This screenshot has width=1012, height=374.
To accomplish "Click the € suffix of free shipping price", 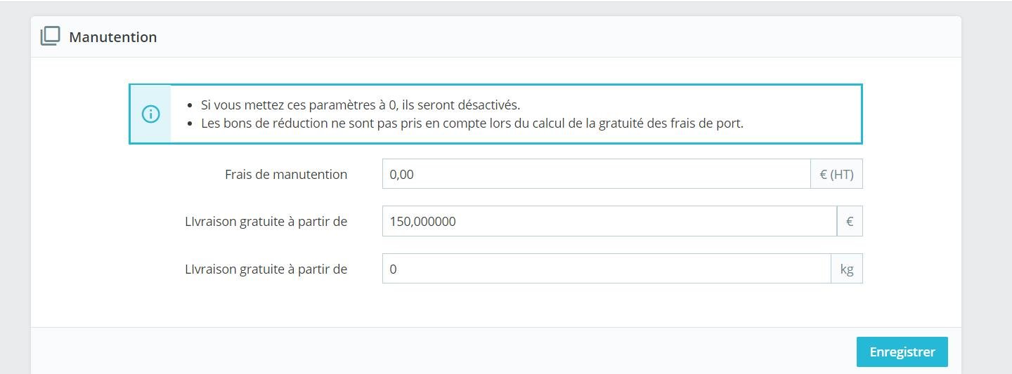I will pyautogui.click(x=850, y=221).
